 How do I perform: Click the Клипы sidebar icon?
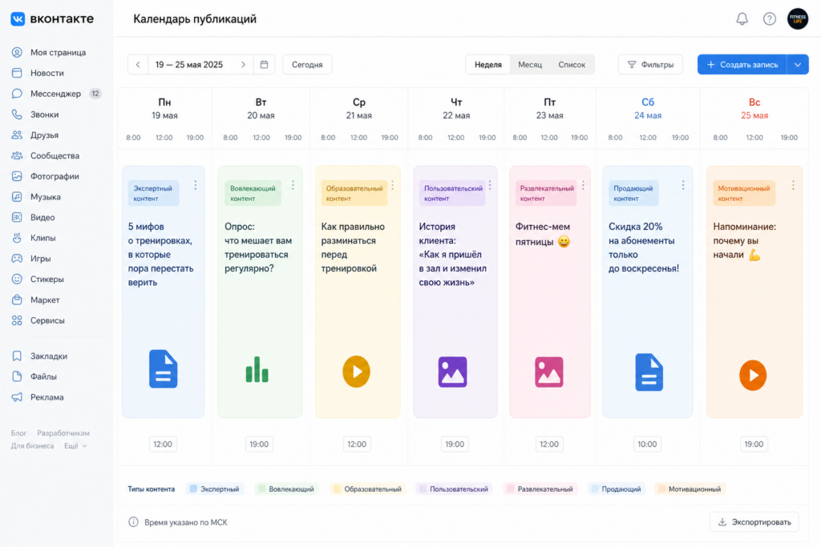pos(18,238)
